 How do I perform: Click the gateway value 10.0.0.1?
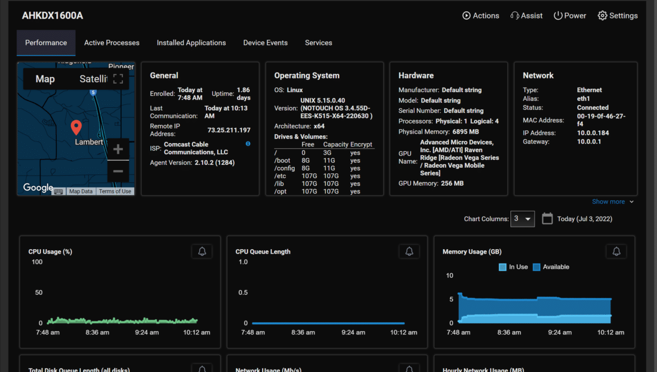589,142
